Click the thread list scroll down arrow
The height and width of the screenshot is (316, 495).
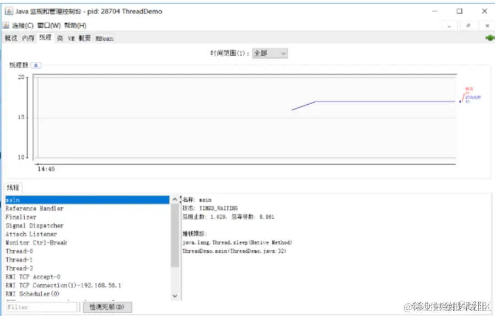175,296
